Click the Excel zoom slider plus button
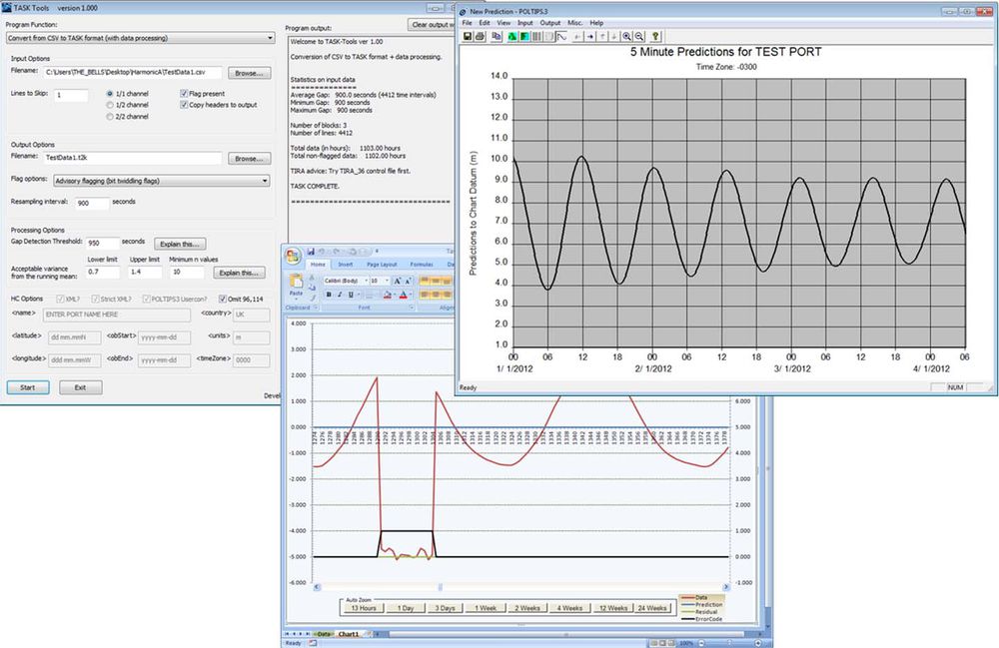Screen dimensions: 999x648 tap(757, 643)
